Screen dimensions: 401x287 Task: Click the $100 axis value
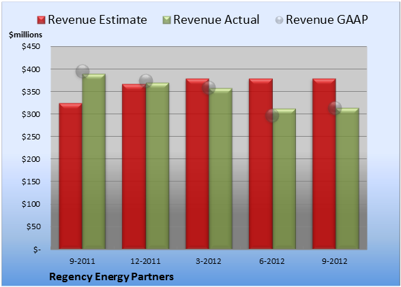[x=31, y=204]
